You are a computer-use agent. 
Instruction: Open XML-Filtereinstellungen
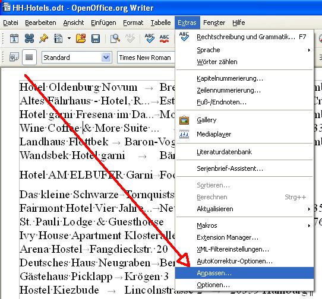click(244, 249)
